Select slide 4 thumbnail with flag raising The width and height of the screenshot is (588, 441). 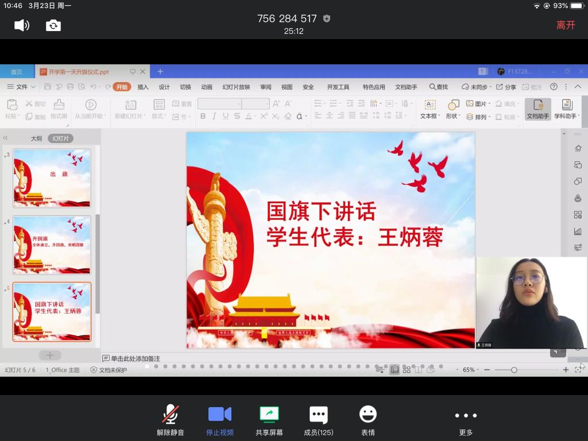pyautogui.click(x=52, y=245)
